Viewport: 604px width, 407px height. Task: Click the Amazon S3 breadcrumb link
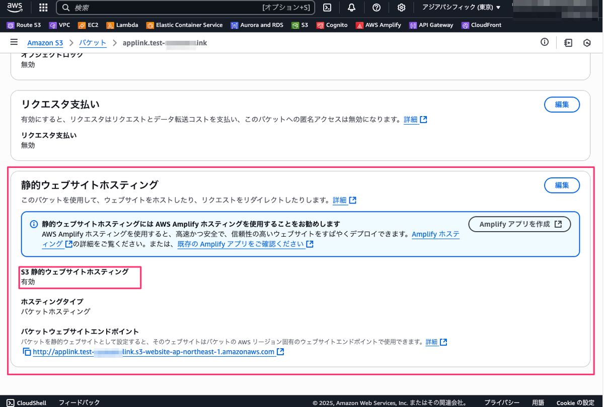pyautogui.click(x=45, y=43)
